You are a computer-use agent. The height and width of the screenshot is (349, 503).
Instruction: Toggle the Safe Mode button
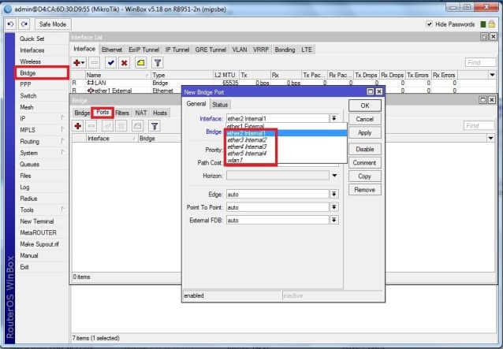pos(53,24)
